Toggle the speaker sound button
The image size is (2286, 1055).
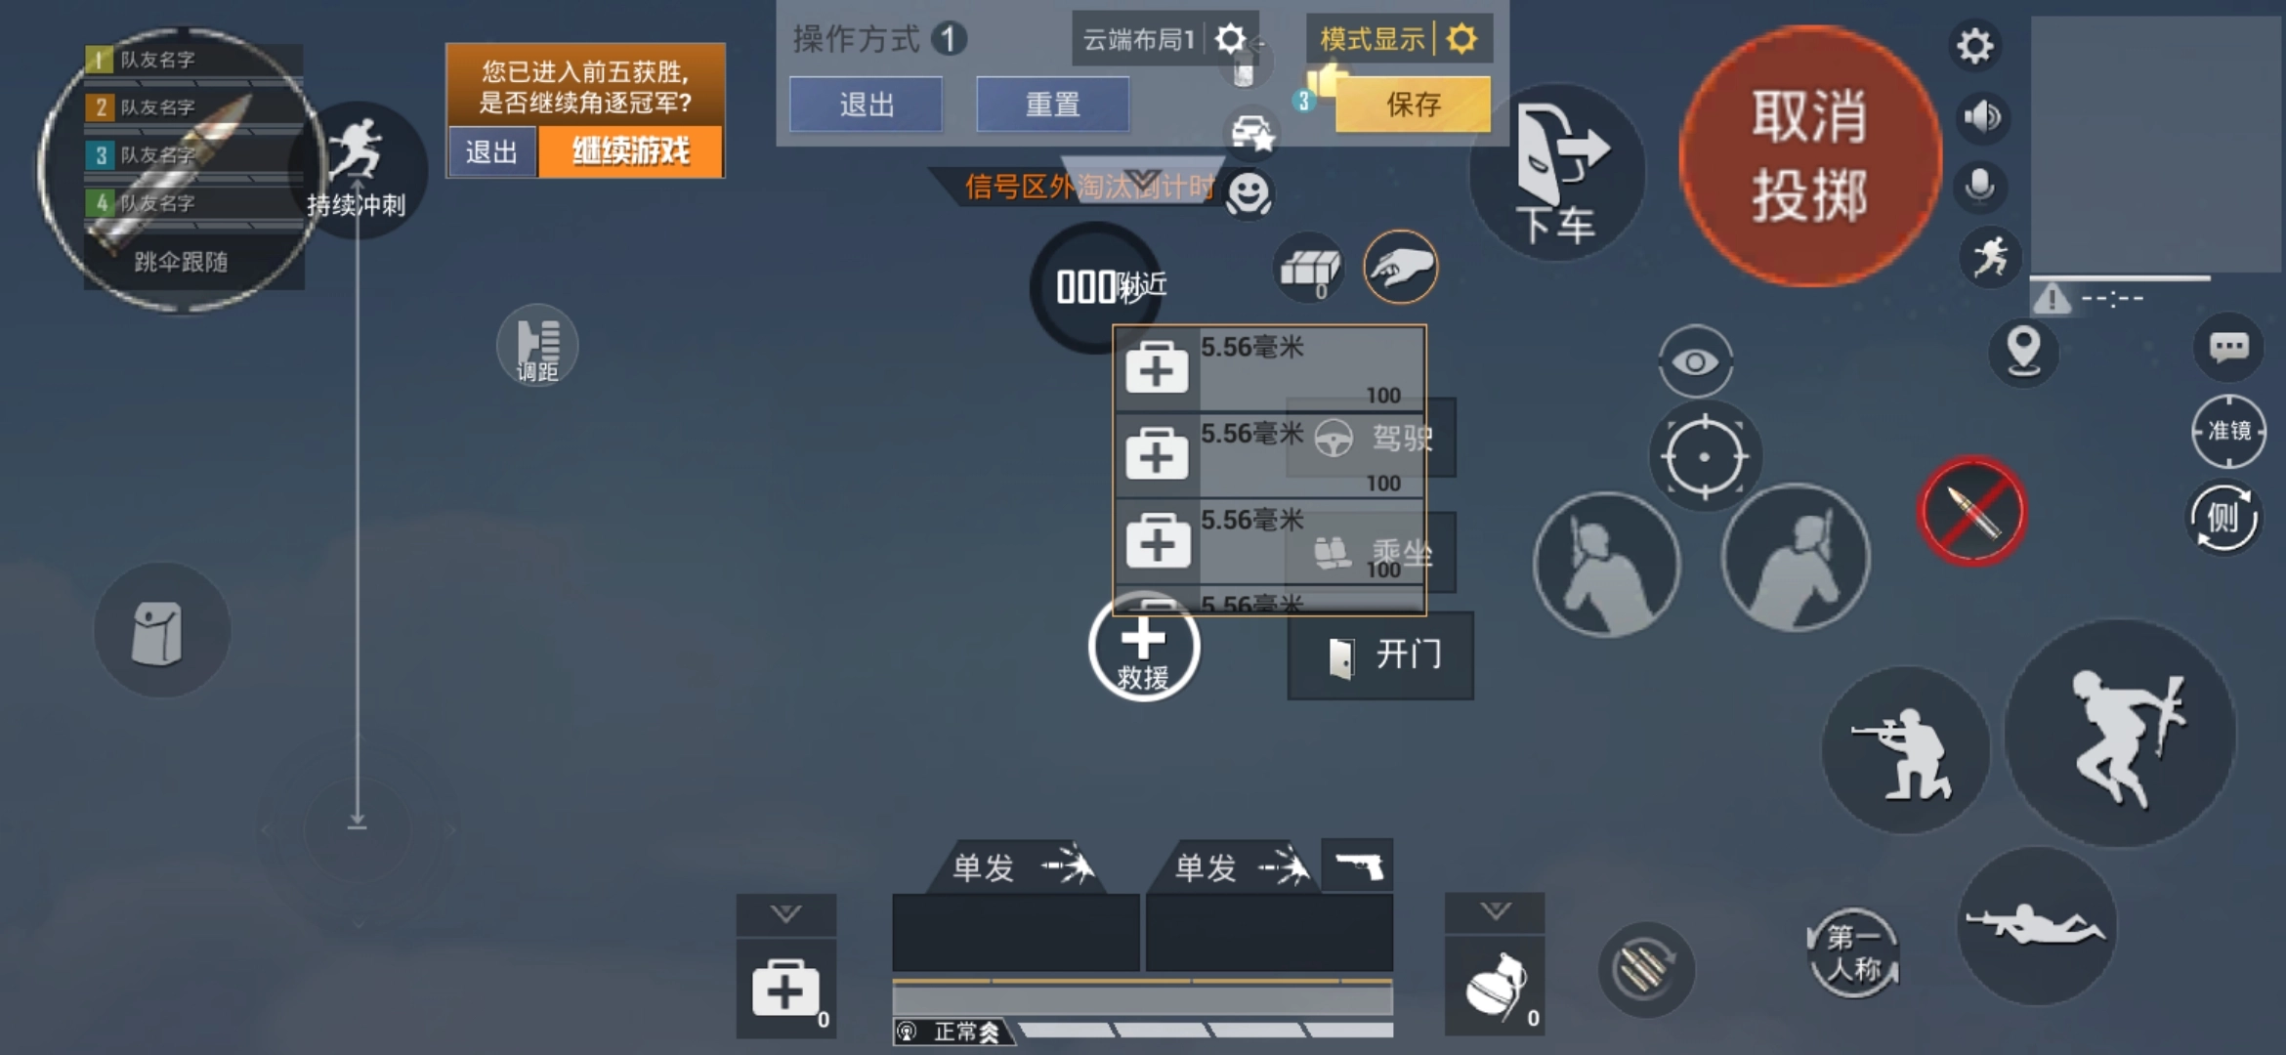click(1982, 117)
